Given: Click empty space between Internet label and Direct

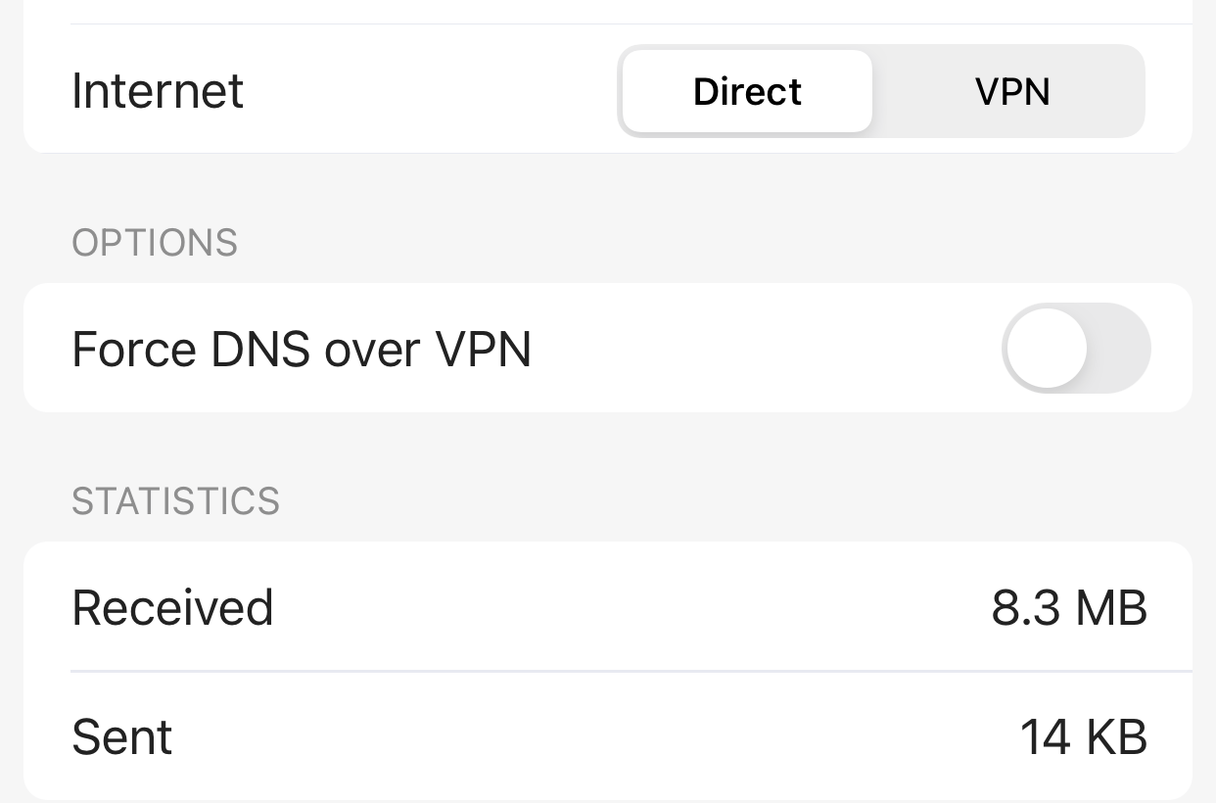Looking at the screenshot, I should pyautogui.click(x=431, y=91).
